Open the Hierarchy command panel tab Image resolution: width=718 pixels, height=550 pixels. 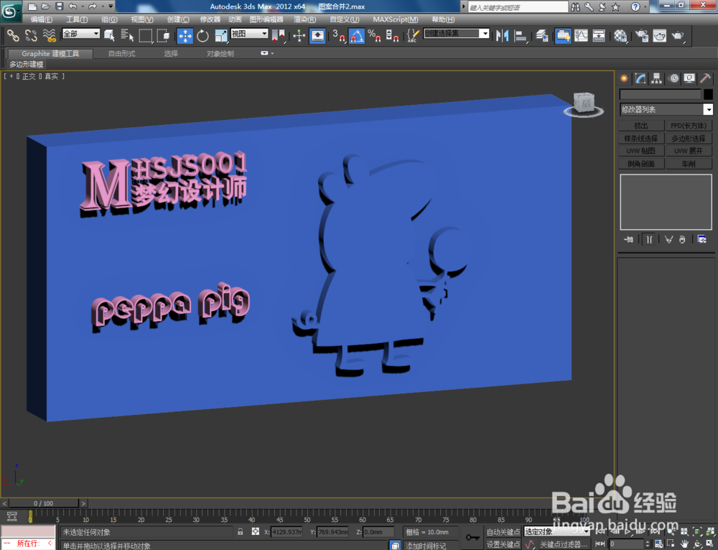[657, 78]
